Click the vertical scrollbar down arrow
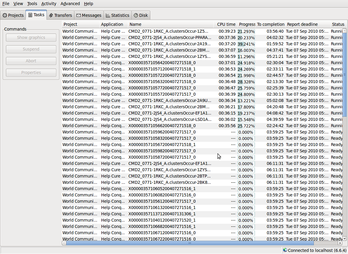 (x=344, y=238)
